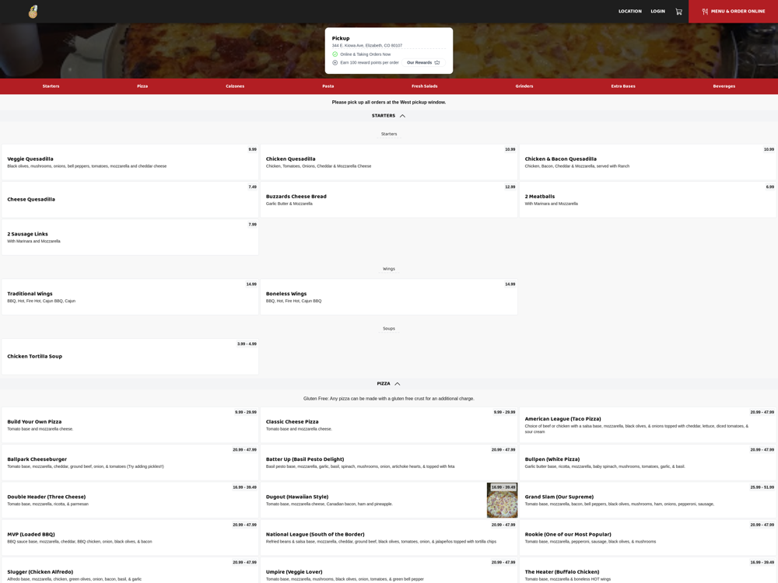Click the Gluten Free notice text

(x=389, y=399)
